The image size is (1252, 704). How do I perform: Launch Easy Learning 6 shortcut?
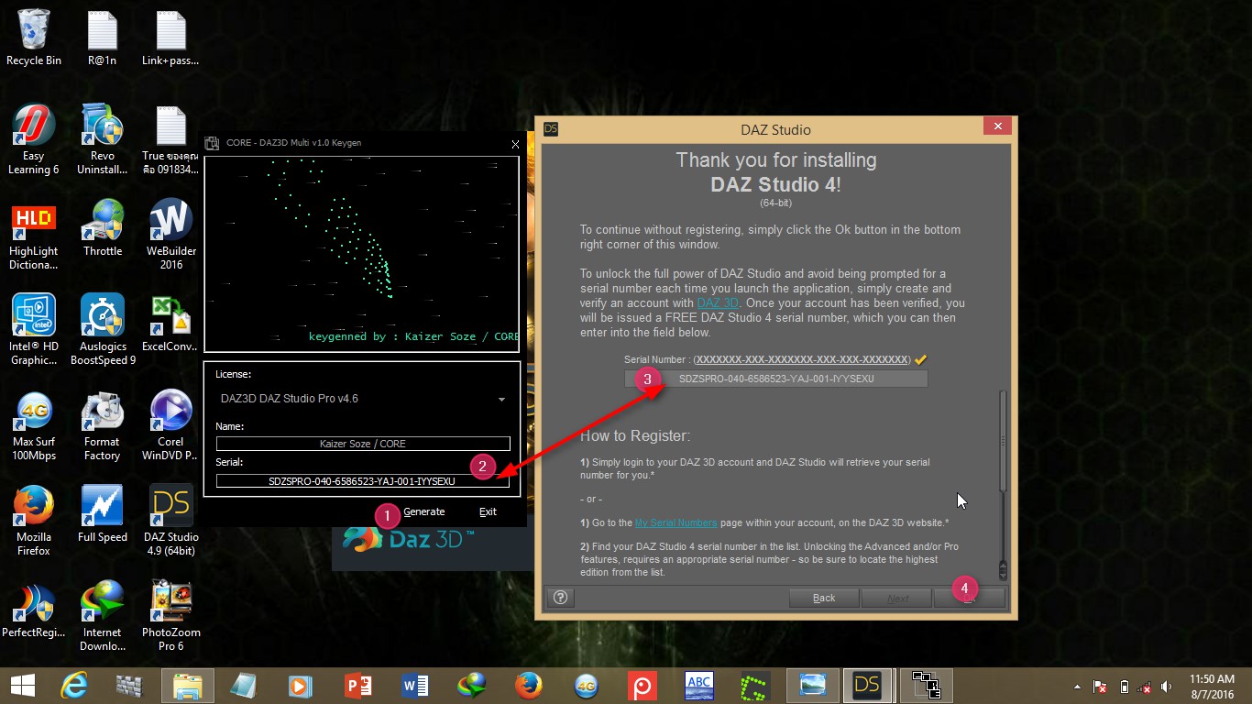pyautogui.click(x=34, y=139)
